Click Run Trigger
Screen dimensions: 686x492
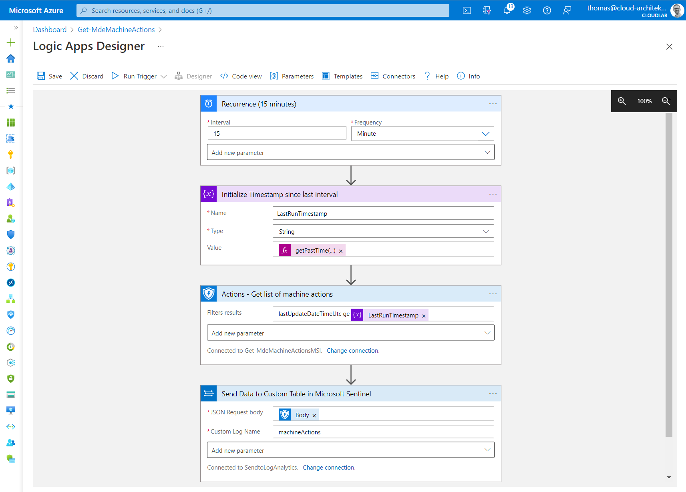pos(134,76)
